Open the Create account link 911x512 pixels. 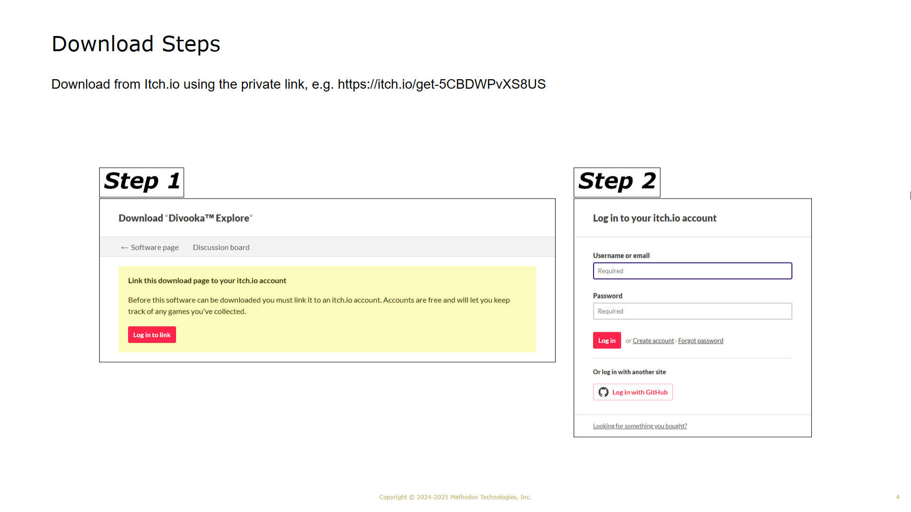pos(653,341)
